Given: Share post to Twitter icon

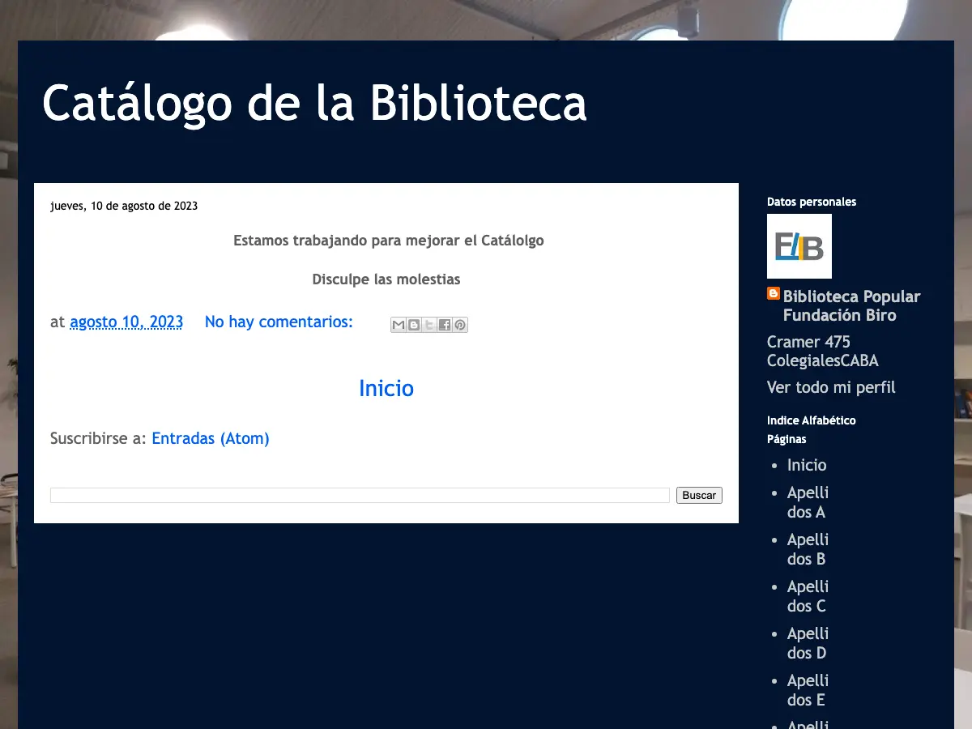Looking at the screenshot, I should pyautogui.click(x=429, y=325).
